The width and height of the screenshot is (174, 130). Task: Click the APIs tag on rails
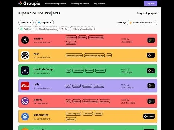(69, 86)
